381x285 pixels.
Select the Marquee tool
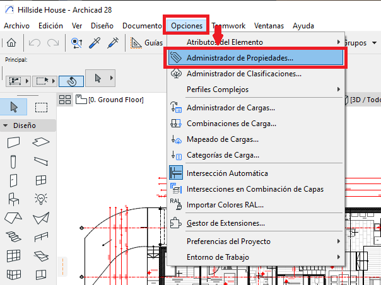(41, 106)
